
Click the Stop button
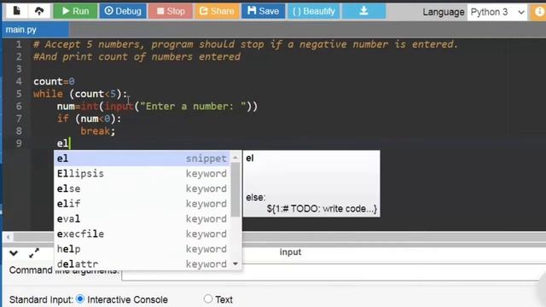click(x=171, y=11)
